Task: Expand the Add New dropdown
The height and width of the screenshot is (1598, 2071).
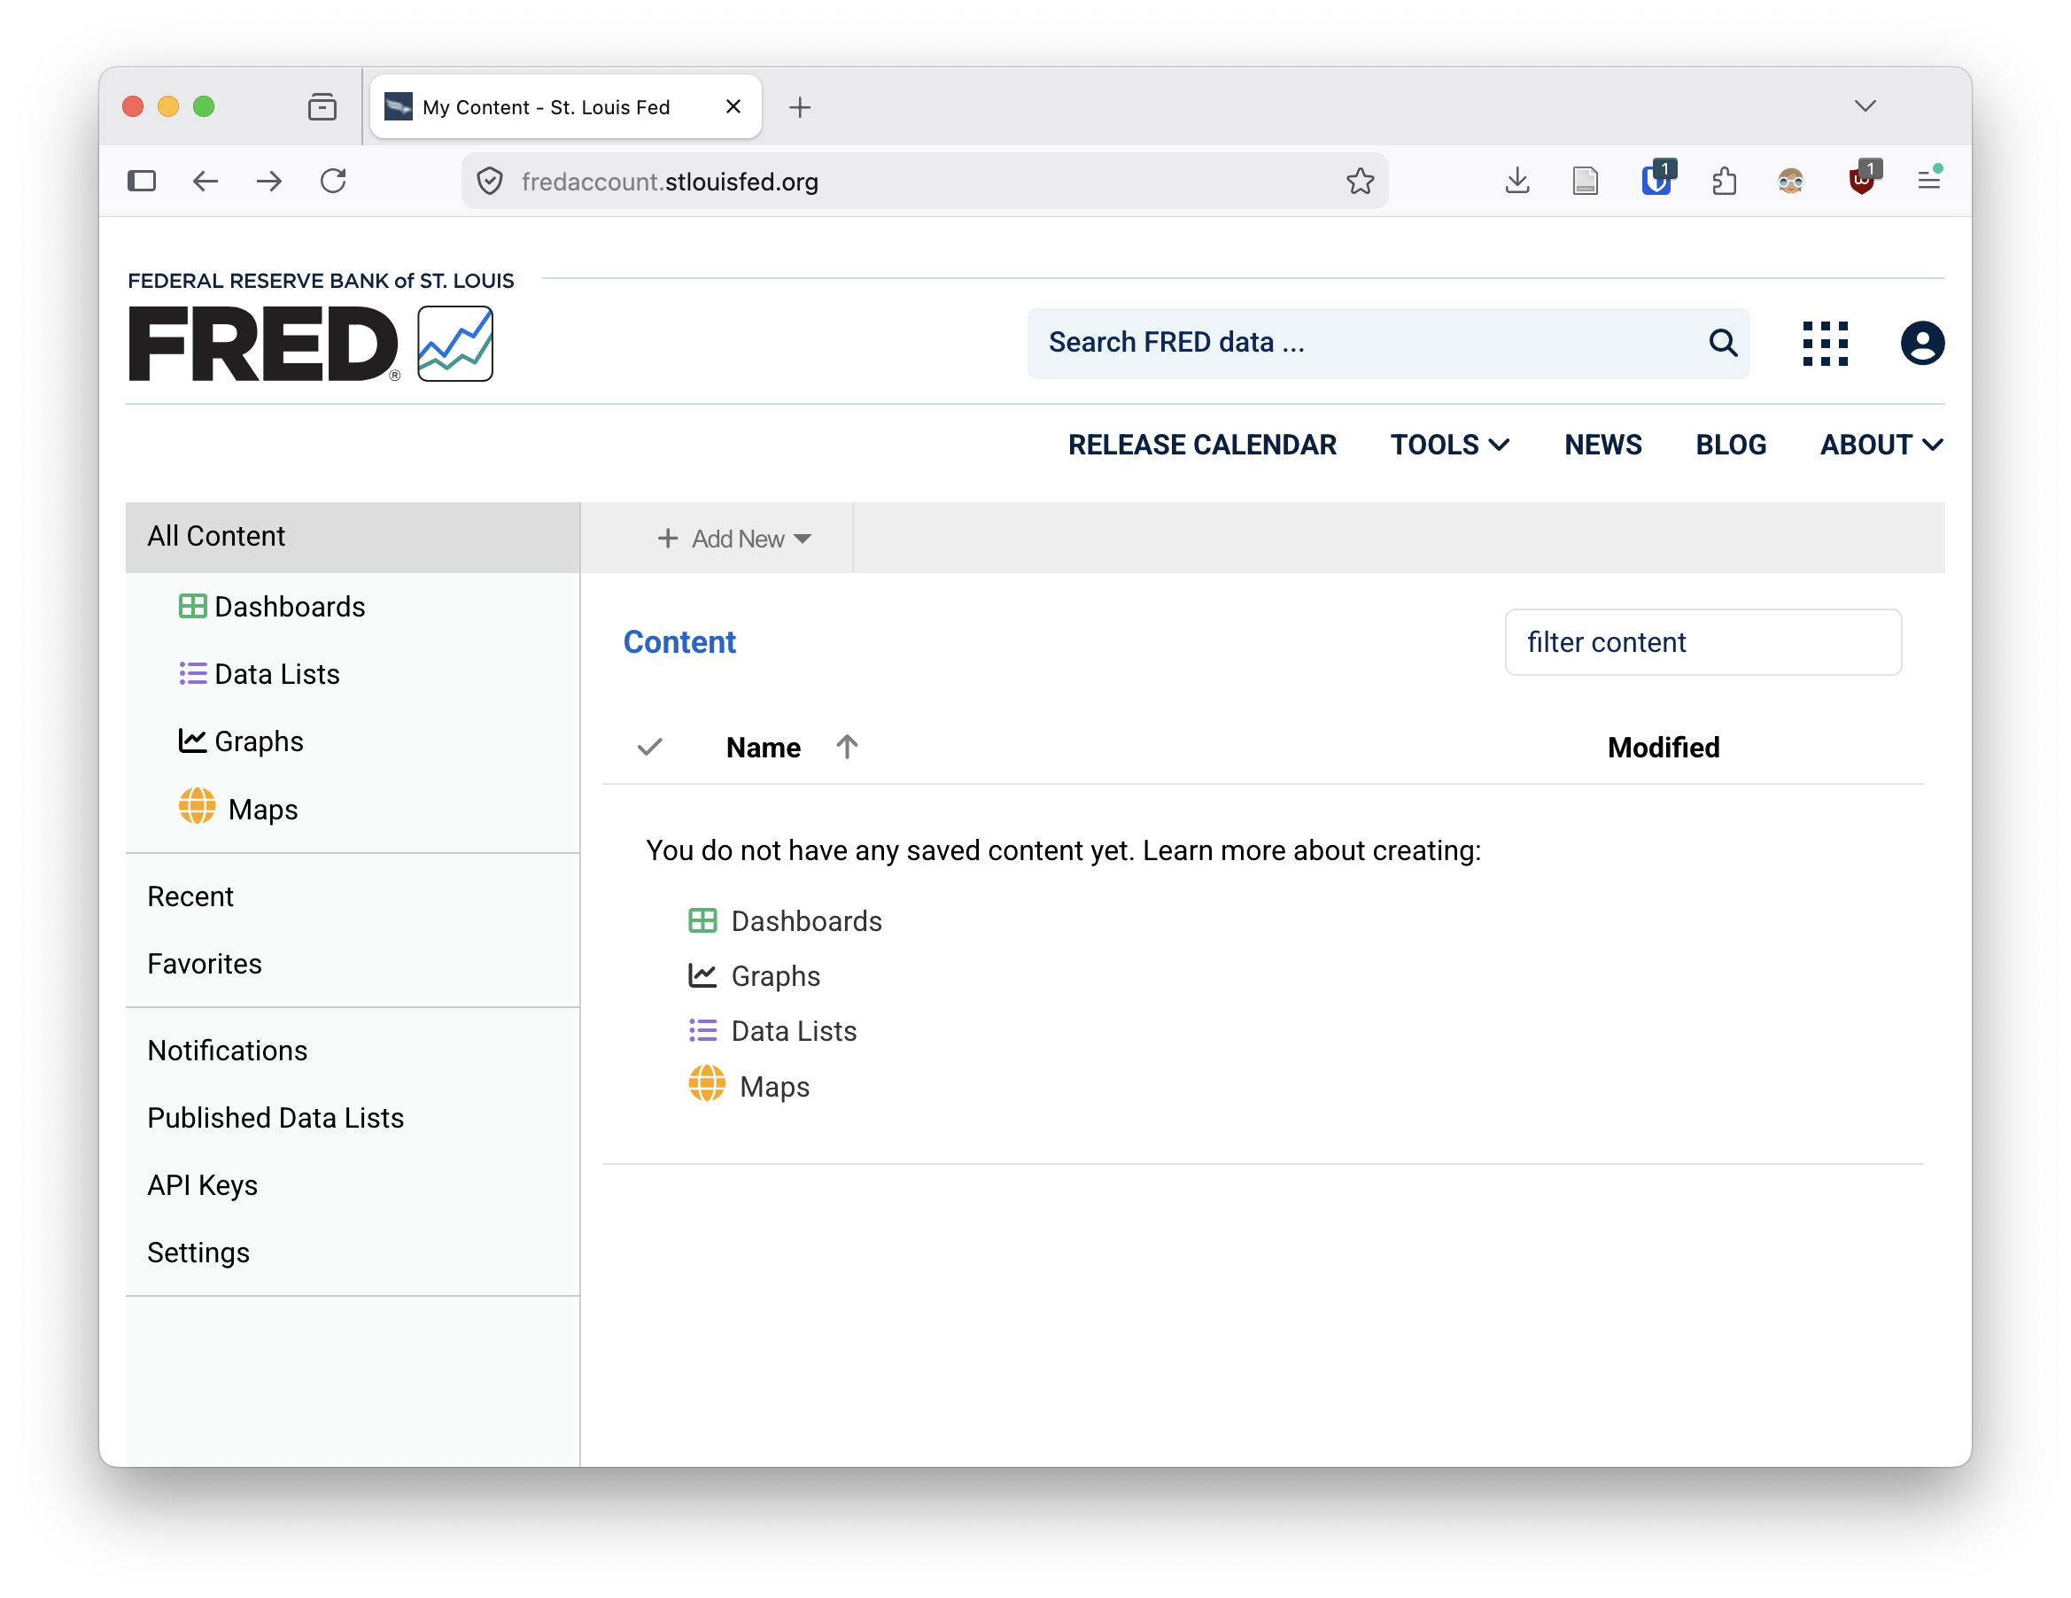Action: coord(734,539)
